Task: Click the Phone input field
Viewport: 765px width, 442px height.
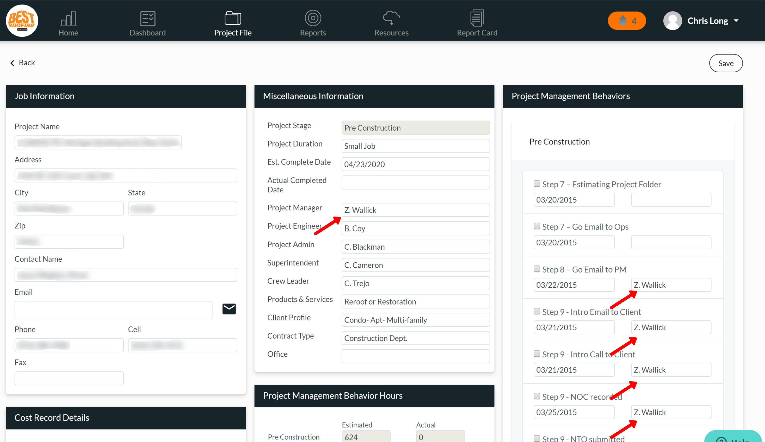Action: tap(69, 345)
